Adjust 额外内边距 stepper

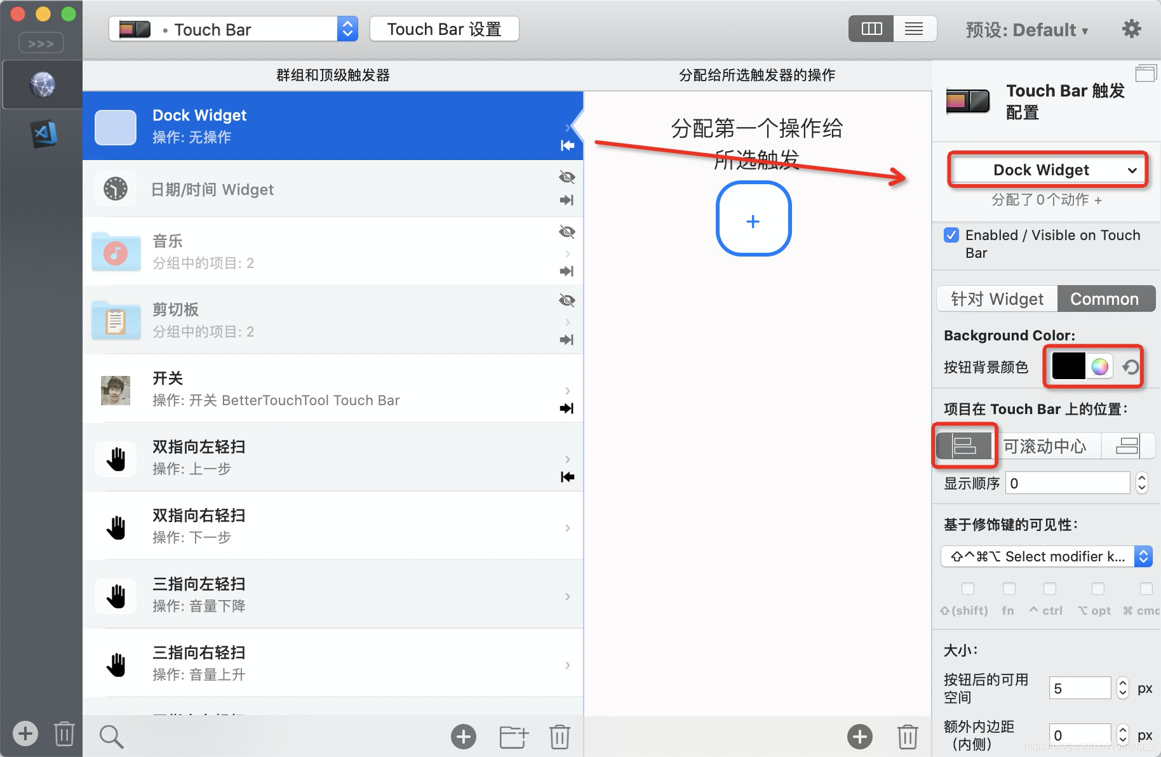pyautogui.click(x=1123, y=735)
